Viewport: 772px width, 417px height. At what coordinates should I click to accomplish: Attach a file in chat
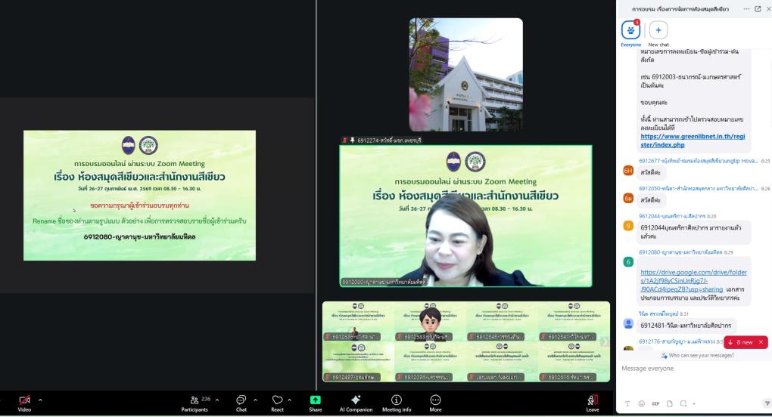click(668, 403)
